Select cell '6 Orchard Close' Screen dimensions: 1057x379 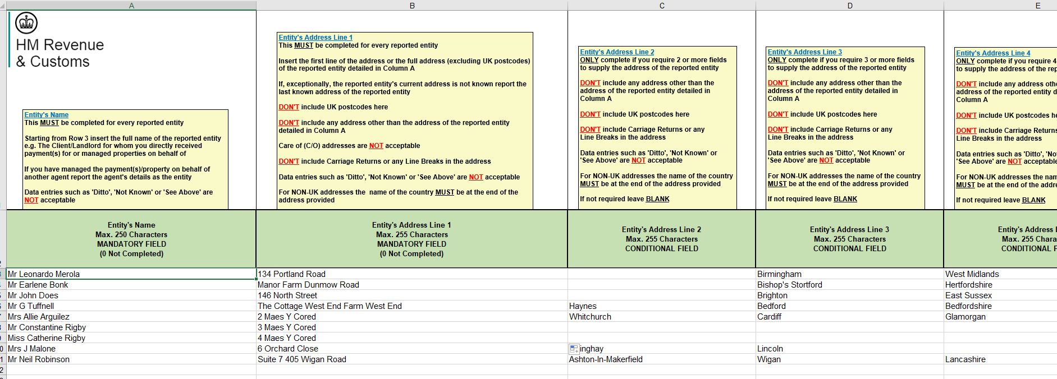tap(412, 349)
